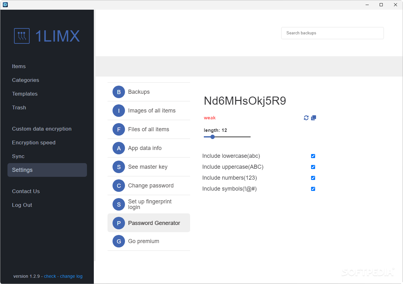Click the C circle icon for Change password

119,186
